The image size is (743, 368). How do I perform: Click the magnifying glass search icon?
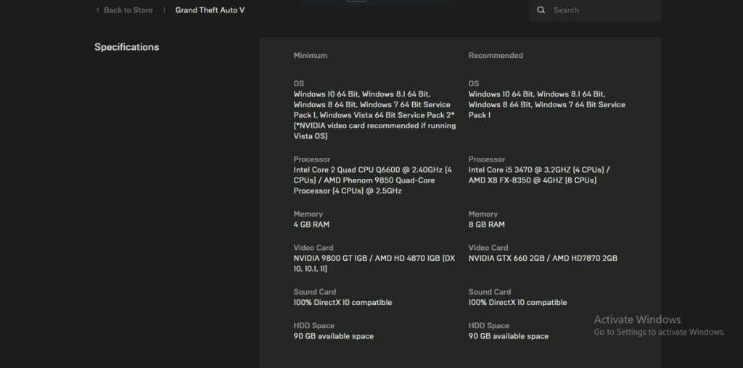tap(541, 10)
